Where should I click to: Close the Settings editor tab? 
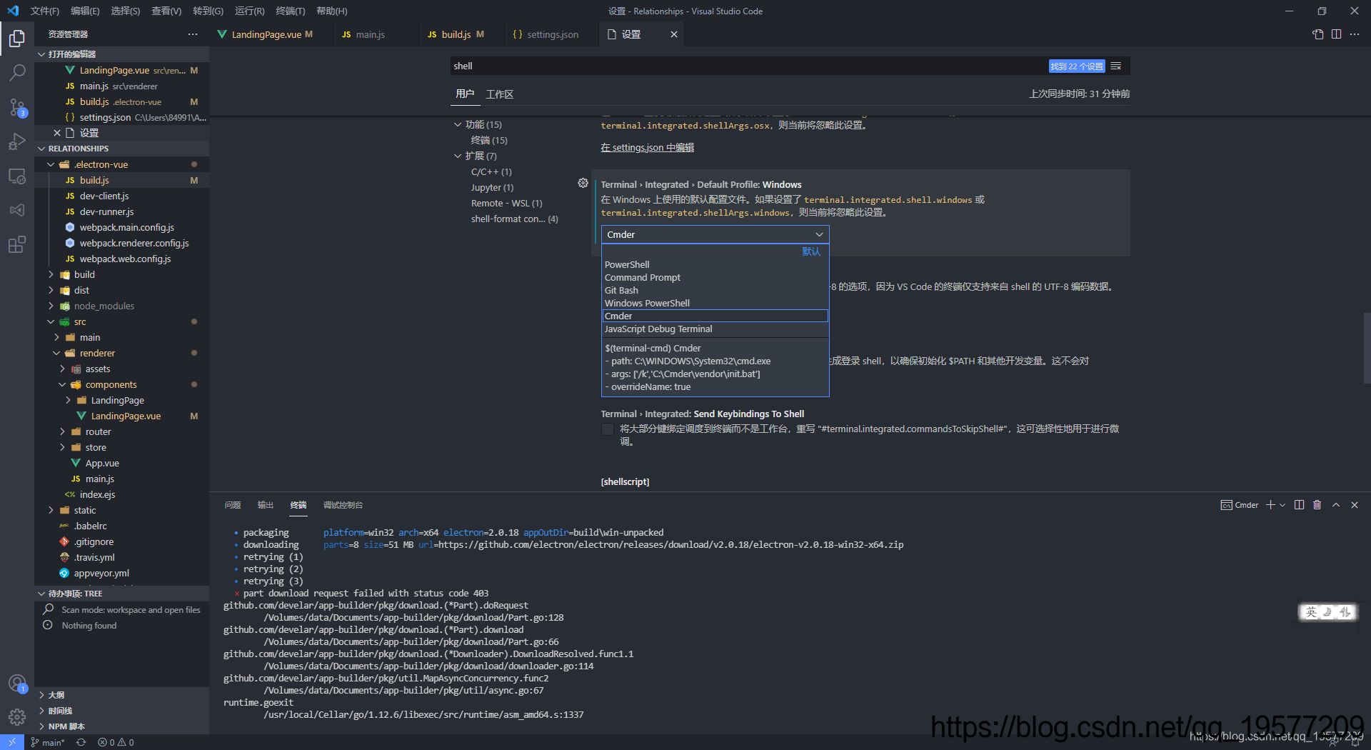[673, 34]
